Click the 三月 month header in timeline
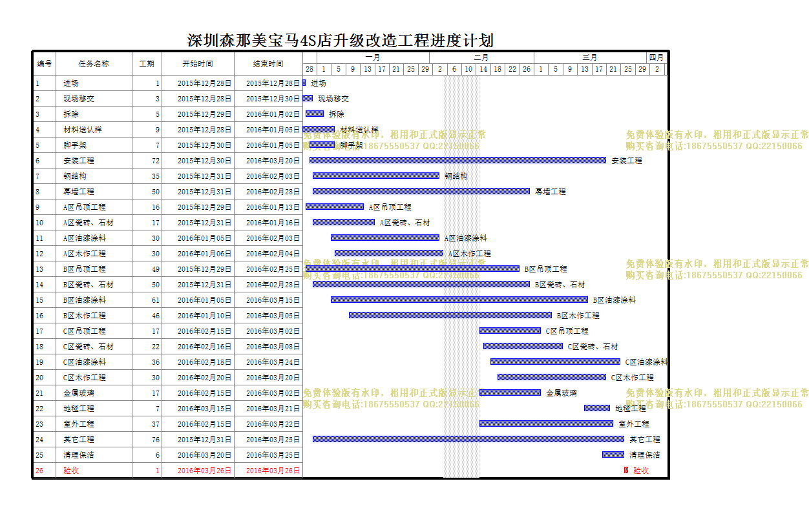The height and width of the screenshot is (510, 809). [x=590, y=57]
